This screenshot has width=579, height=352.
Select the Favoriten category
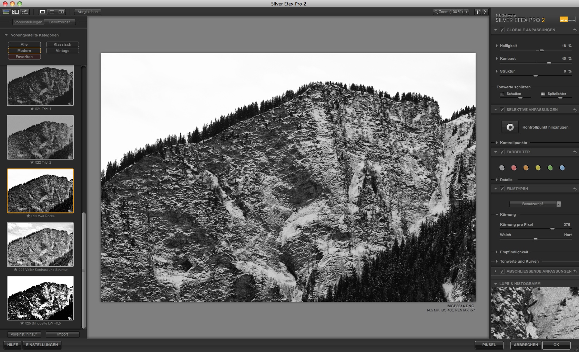coord(24,57)
